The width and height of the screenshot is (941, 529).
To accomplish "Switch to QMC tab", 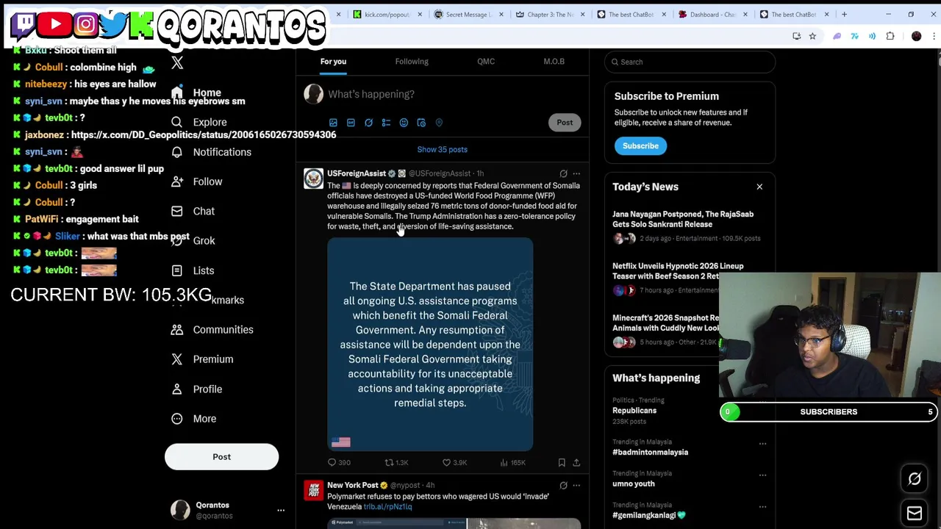I will [x=486, y=62].
